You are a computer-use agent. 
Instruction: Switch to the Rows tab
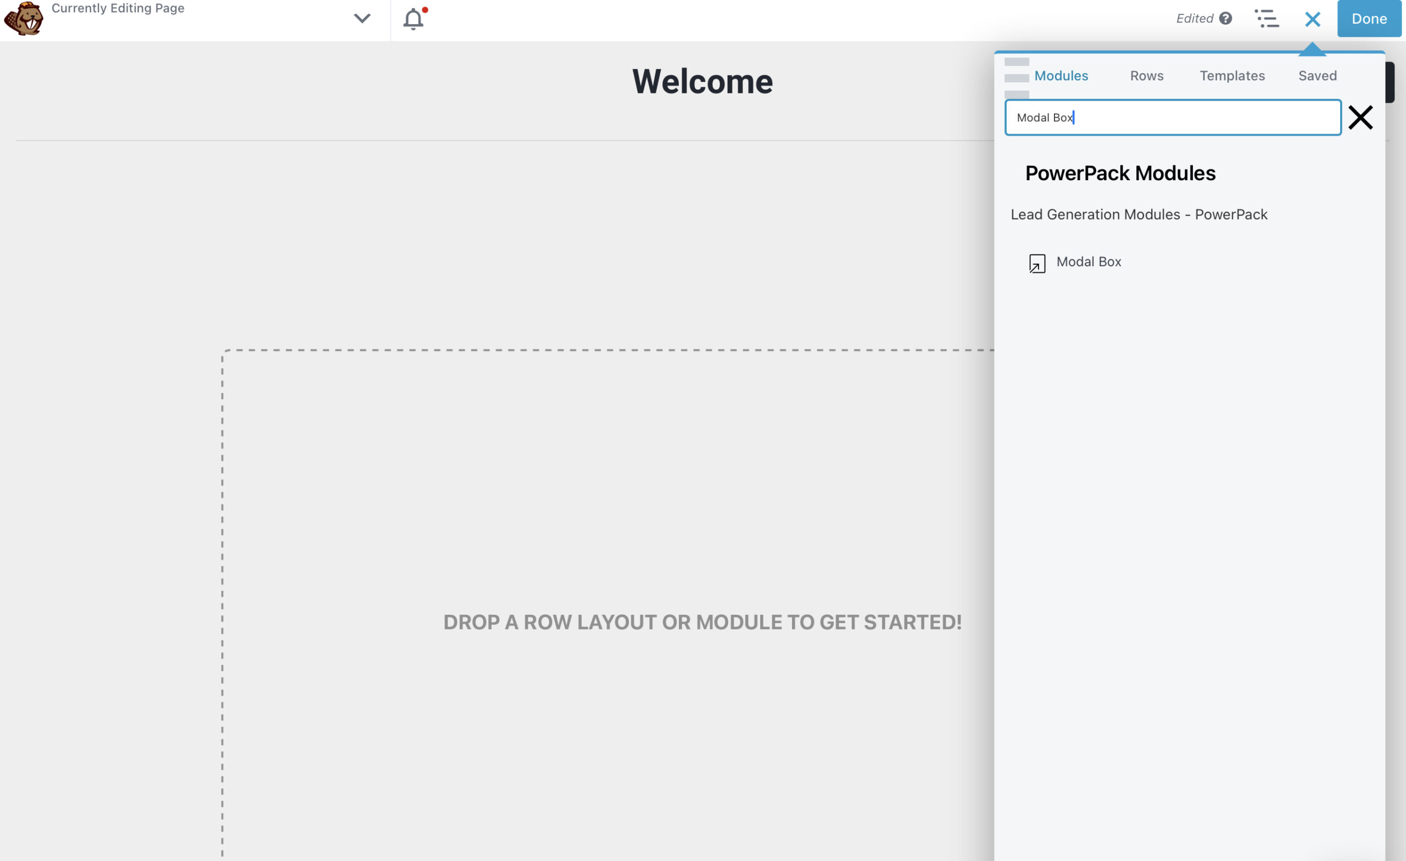click(1147, 74)
